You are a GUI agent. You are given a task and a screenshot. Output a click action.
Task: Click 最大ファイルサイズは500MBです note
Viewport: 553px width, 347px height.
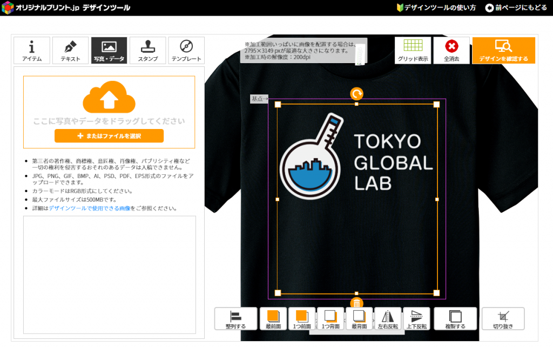point(75,200)
